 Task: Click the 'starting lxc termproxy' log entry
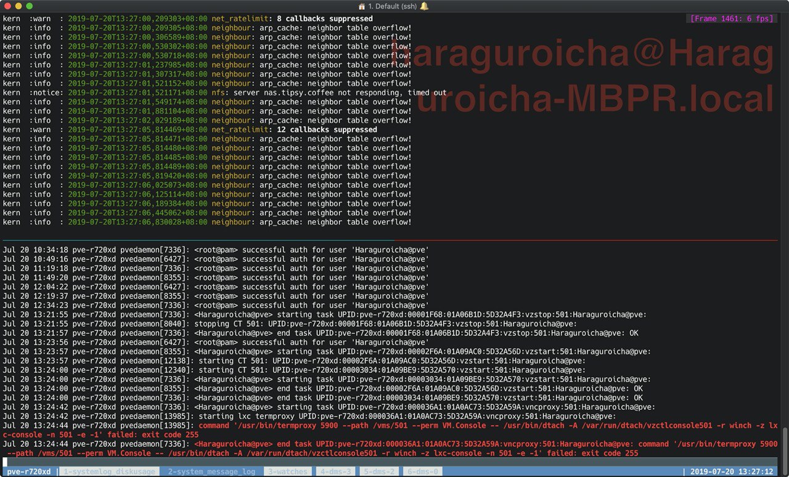point(309,416)
